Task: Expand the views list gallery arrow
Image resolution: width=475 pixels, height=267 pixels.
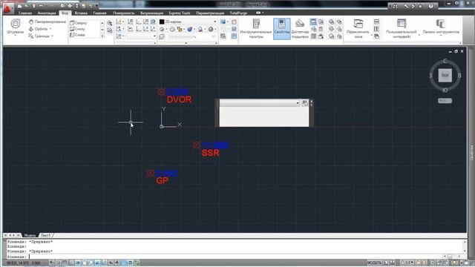Action: click(x=102, y=36)
